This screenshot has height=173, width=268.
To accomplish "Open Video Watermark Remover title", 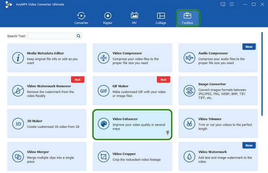I will [x=49, y=86].
